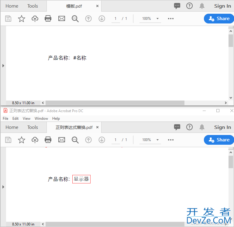
Task: Go to previous page in 模板.pdf window
Action: [88, 19]
